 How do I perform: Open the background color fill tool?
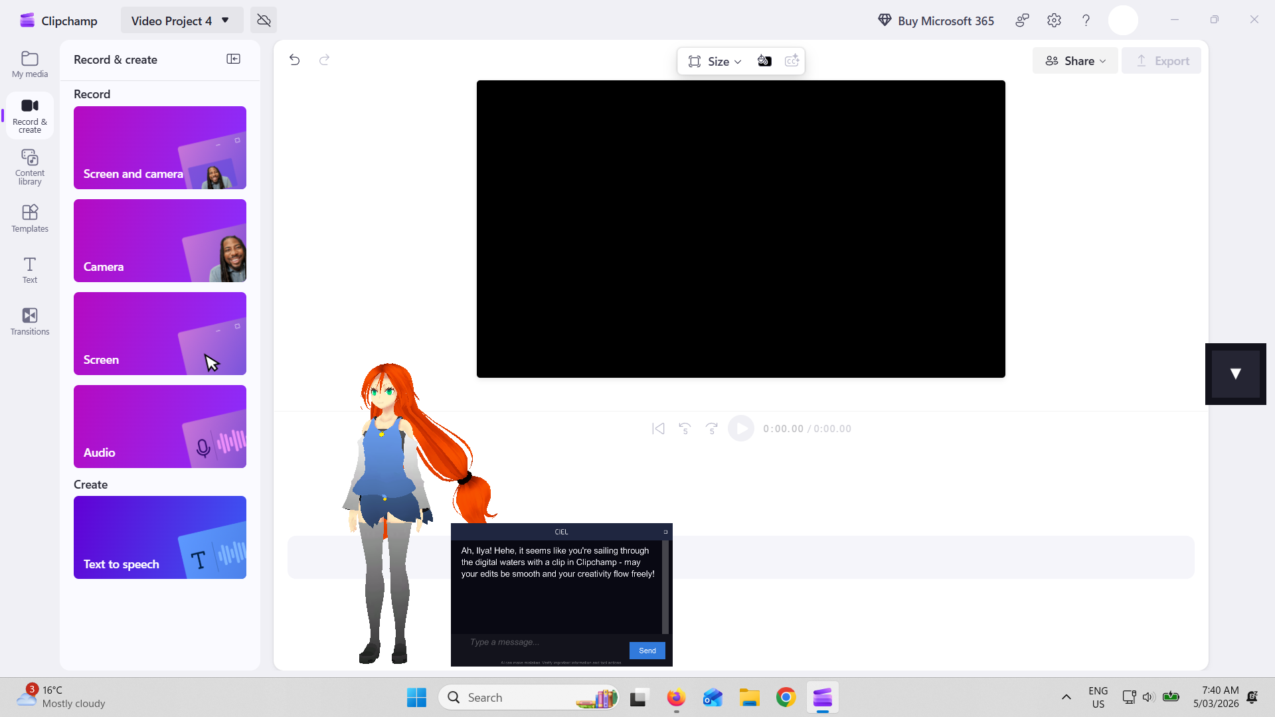pos(764,60)
